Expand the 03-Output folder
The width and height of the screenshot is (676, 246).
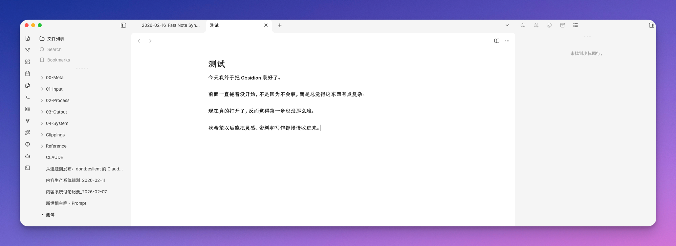[x=42, y=112]
